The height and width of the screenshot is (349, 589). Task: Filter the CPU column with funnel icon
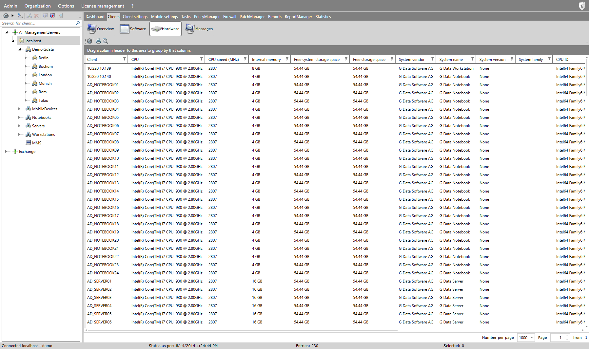coord(202,59)
